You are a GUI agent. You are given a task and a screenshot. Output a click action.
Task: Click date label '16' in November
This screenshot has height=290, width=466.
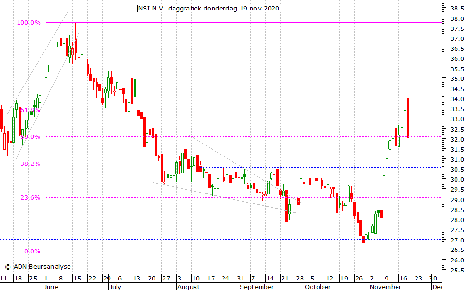[x=403, y=279]
